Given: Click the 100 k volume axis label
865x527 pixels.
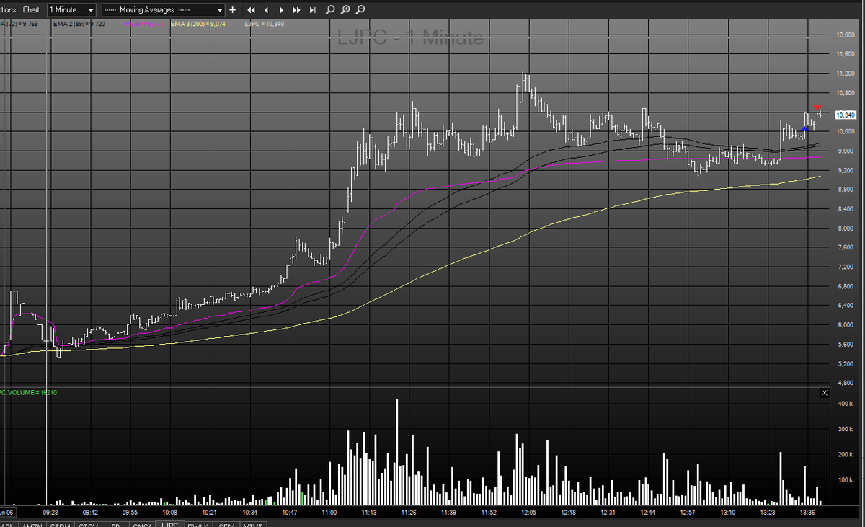Looking at the screenshot, I should coord(844,480).
